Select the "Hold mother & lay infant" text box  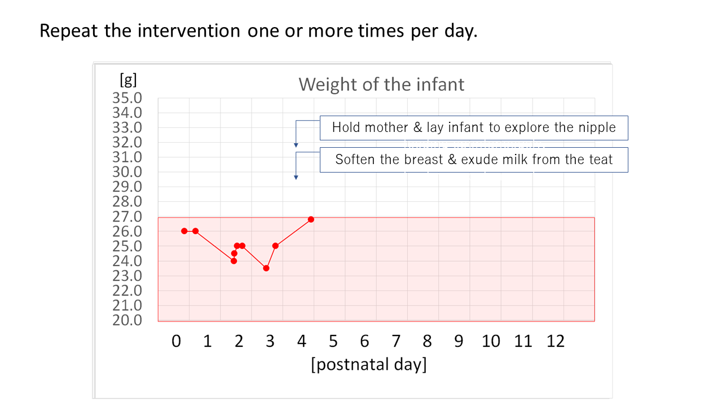(x=474, y=127)
